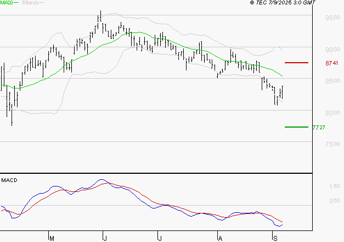Screen dimensions: 344x242
Task: Click the red resistance level line
Action: click(x=296, y=63)
